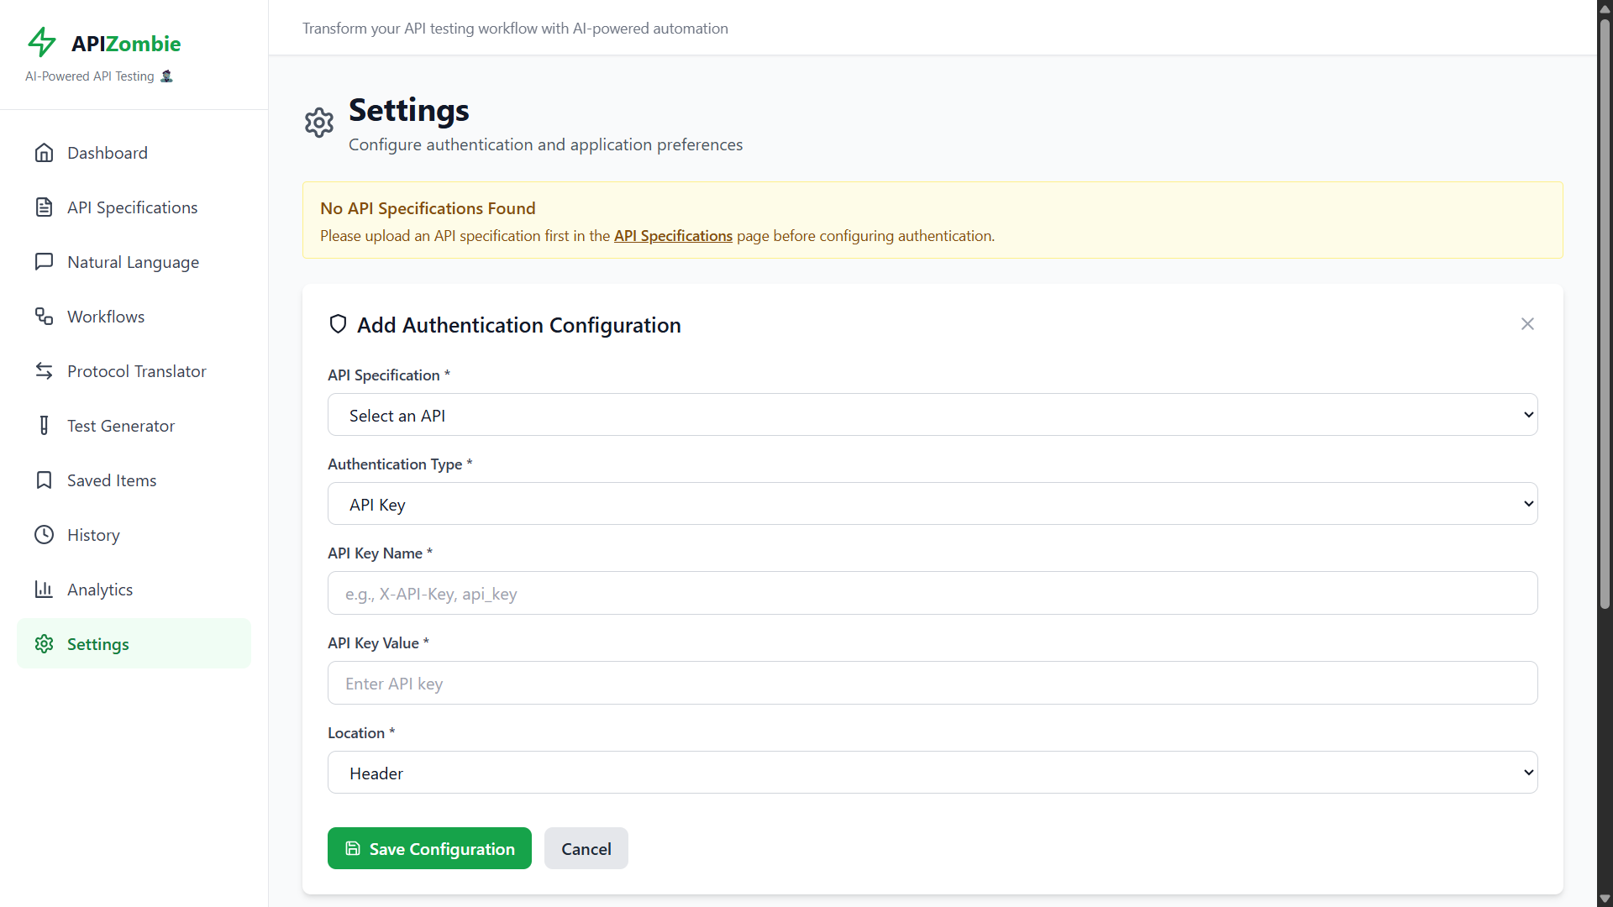
Task: Click the Test Generator test-tube icon
Action: click(x=44, y=426)
